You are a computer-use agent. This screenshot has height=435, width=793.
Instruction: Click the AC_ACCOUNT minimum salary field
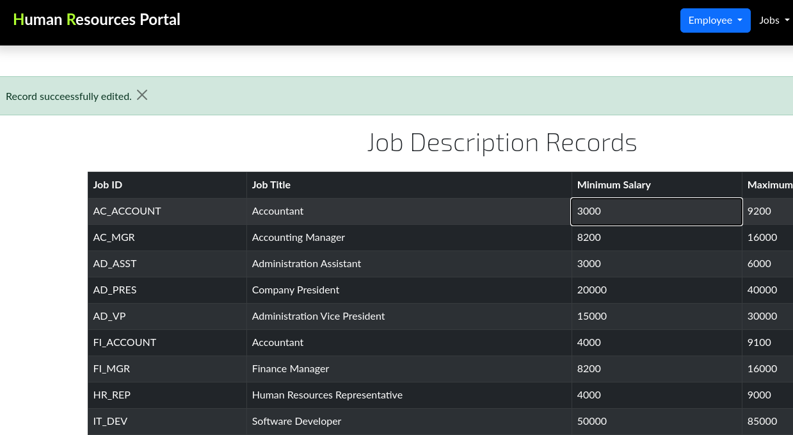pos(656,211)
